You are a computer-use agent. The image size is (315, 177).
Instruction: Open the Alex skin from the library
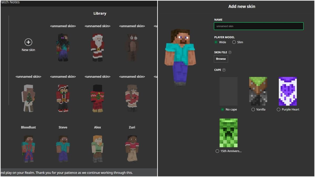[97, 148]
